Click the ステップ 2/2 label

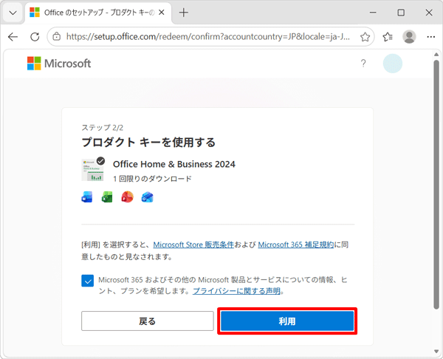click(103, 128)
